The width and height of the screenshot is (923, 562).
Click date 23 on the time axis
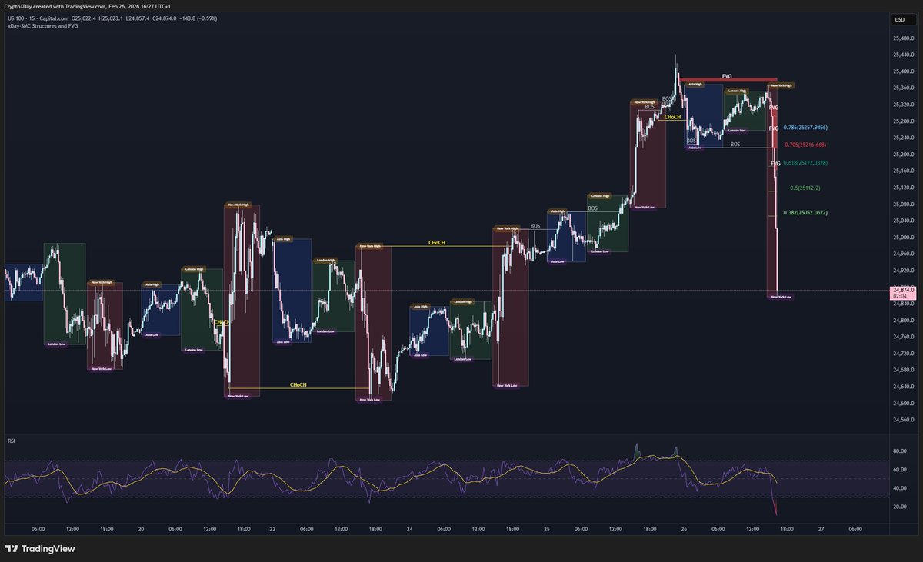(273, 529)
